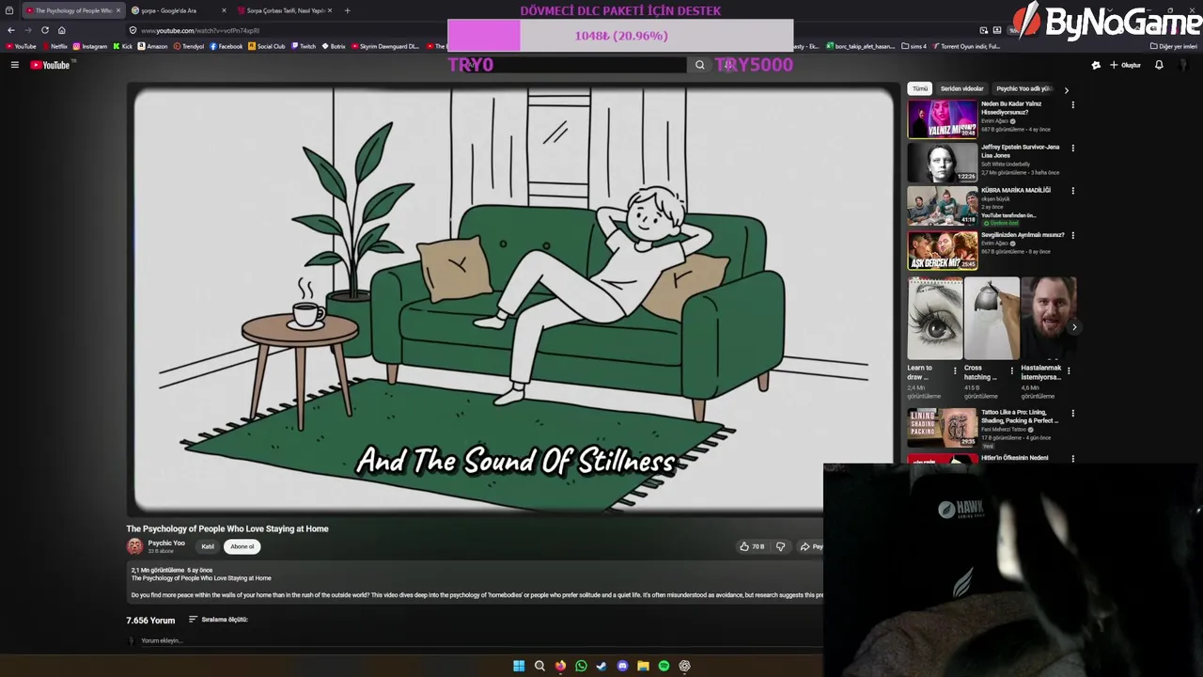This screenshot has height=677, width=1203.
Task: Click the forward navigation arrow
Action: tap(27, 30)
